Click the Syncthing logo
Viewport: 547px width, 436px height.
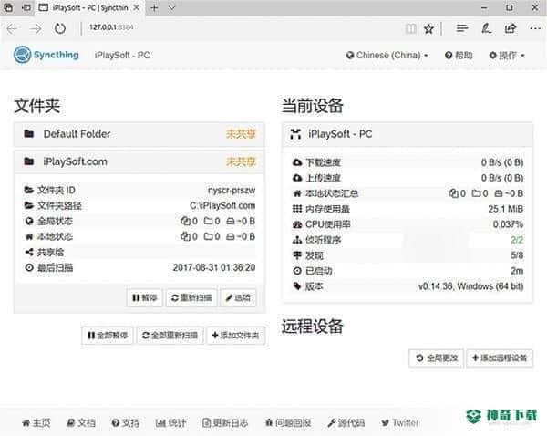click(x=46, y=55)
